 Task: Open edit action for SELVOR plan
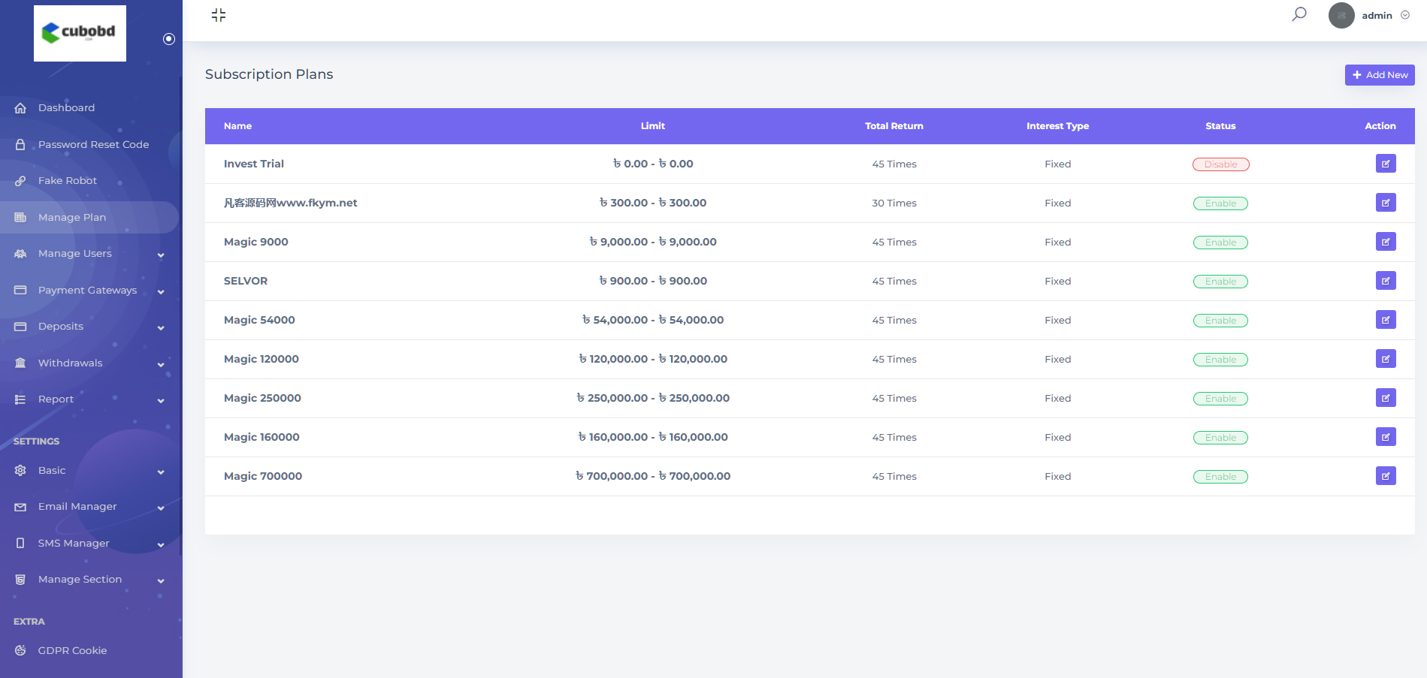tap(1385, 281)
